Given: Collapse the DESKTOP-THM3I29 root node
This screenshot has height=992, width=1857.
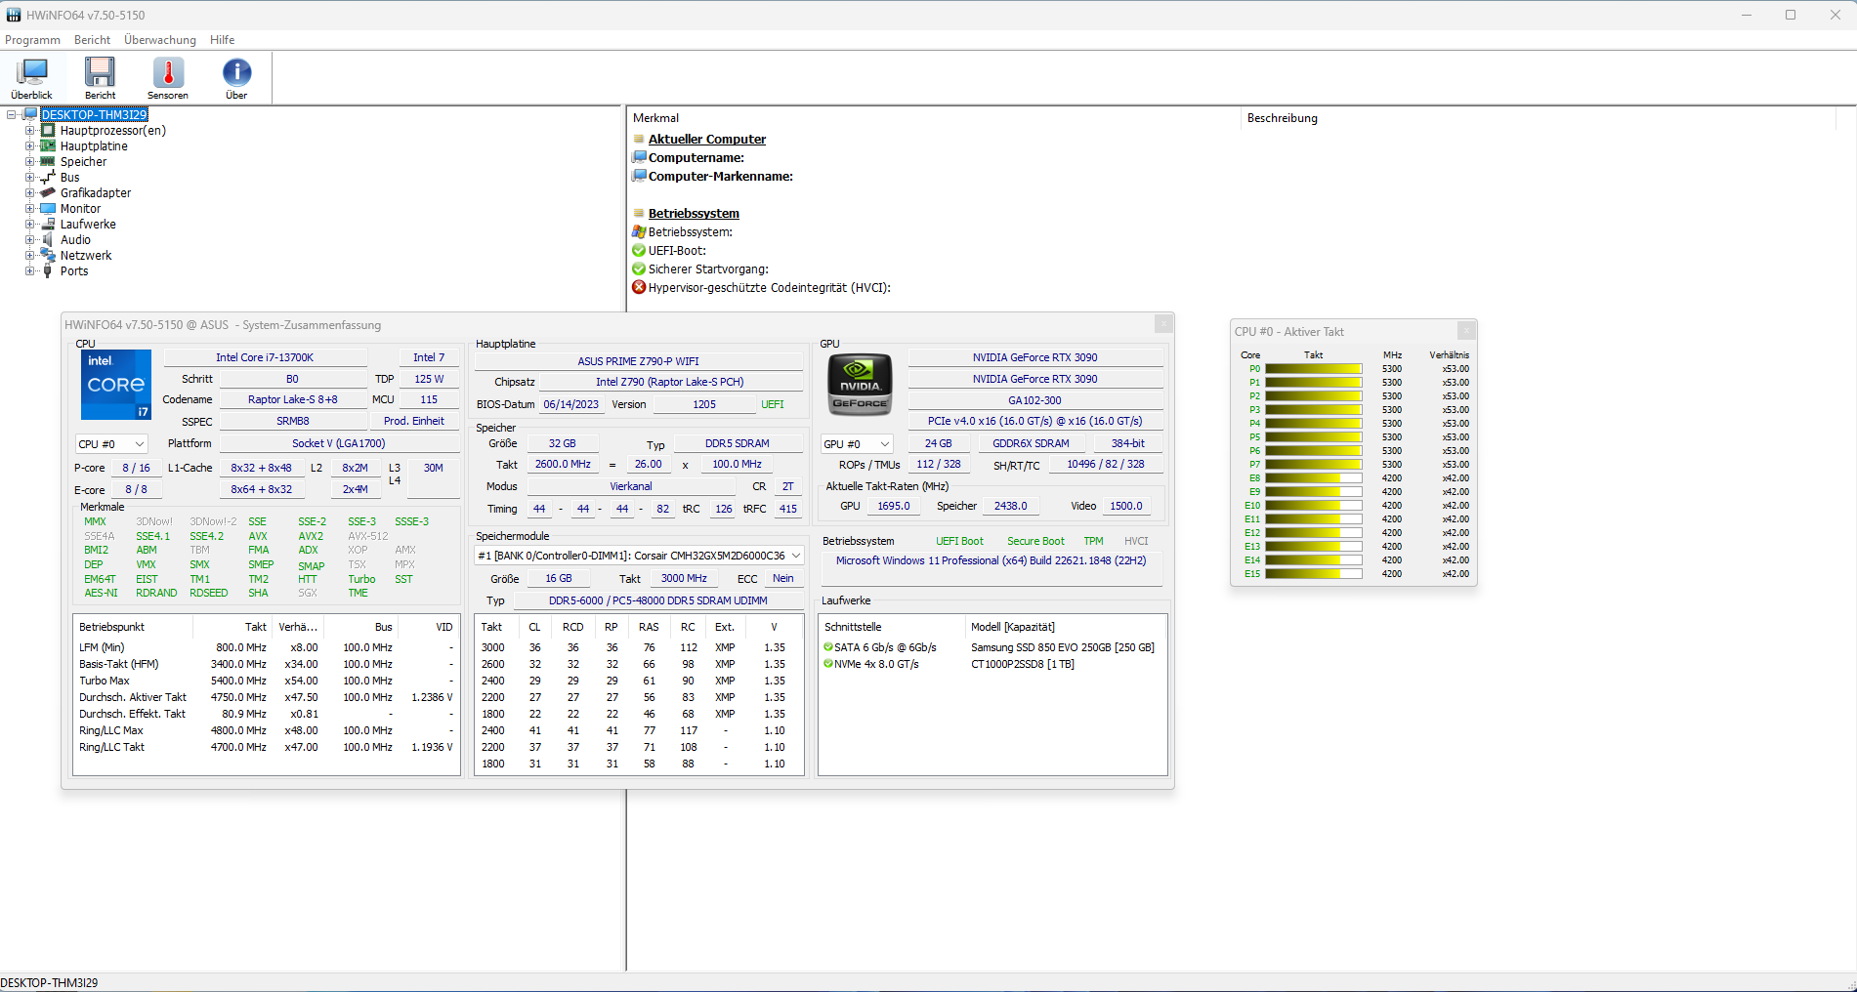Looking at the screenshot, I should (x=12, y=115).
